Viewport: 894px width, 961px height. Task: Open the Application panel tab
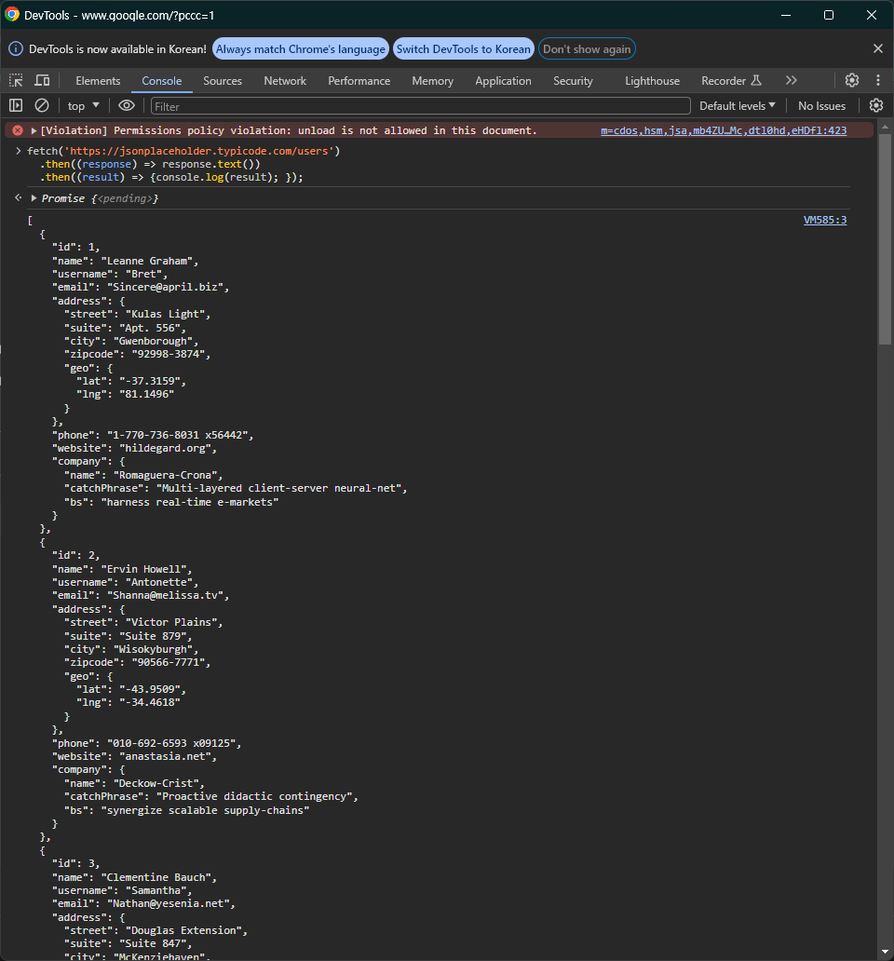click(503, 81)
